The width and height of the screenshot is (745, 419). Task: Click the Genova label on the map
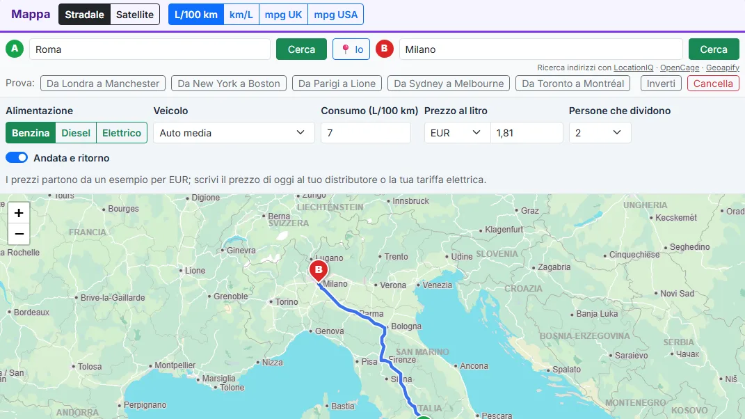click(329, 331)
